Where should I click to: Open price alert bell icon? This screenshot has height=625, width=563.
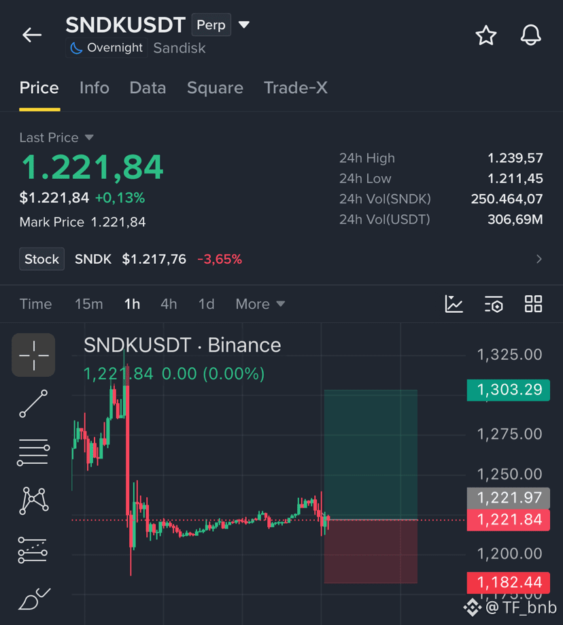click(531, 35)
